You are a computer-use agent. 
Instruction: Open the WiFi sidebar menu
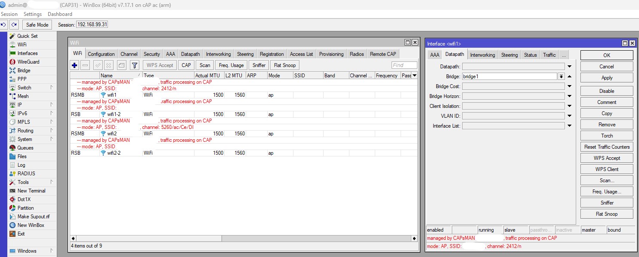22,45
